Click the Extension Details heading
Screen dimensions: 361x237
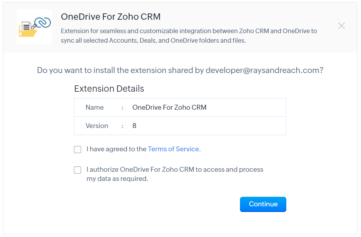click(x=109, y=89)
